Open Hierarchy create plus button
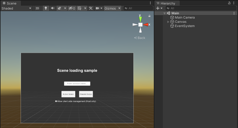 (x=158, y=8)
